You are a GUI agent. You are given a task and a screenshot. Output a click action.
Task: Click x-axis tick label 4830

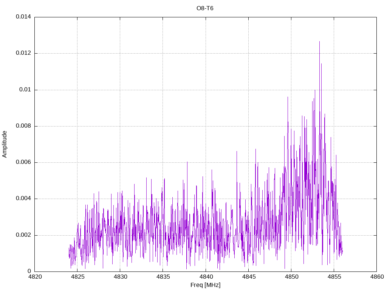[120, 277]
